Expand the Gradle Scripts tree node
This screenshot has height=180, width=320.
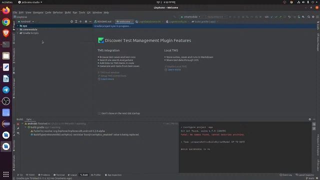(x=18, y=33)
